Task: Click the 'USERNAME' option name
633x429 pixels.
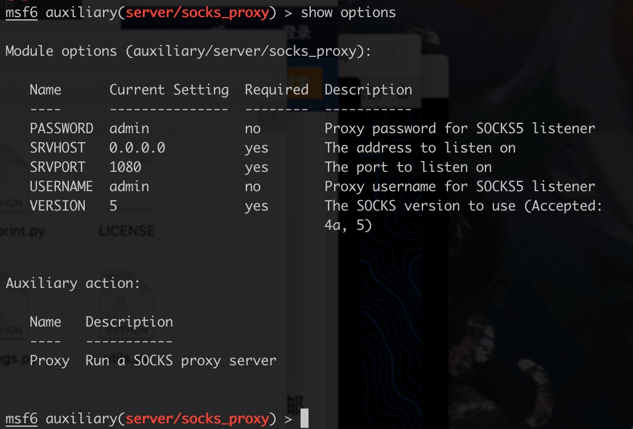Action: tap(61, 187)
